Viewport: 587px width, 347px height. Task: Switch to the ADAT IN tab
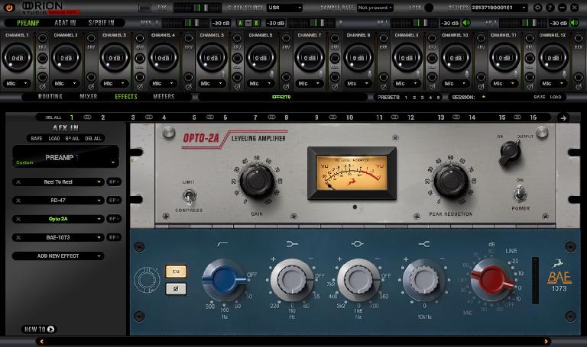[x=65, y=23]
